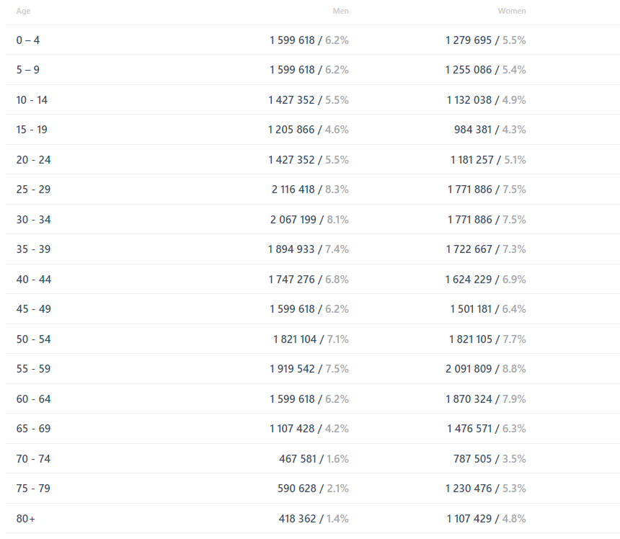Select women value 1 230 476 in 75 - 79 row
620x539 pixels.
(x=469, y=489)
